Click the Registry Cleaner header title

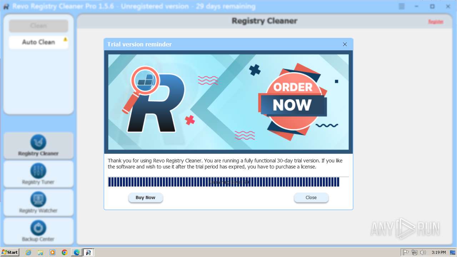point(265,21)
